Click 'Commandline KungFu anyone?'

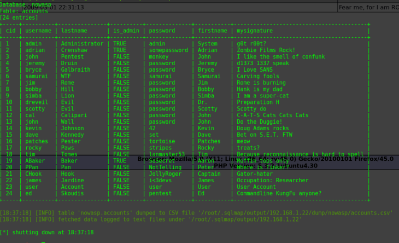click(x=279, y=193)
